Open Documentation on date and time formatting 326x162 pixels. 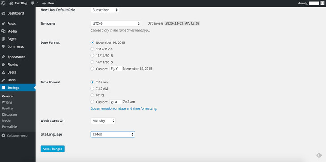pos(123,108)
